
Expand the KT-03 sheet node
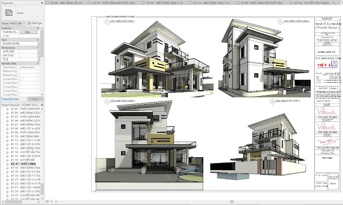(7, 109)
